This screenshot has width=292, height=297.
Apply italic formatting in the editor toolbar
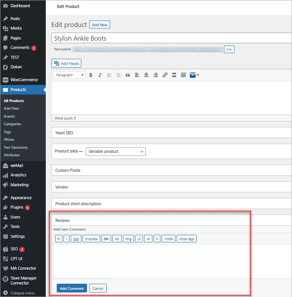coord(100,75)
